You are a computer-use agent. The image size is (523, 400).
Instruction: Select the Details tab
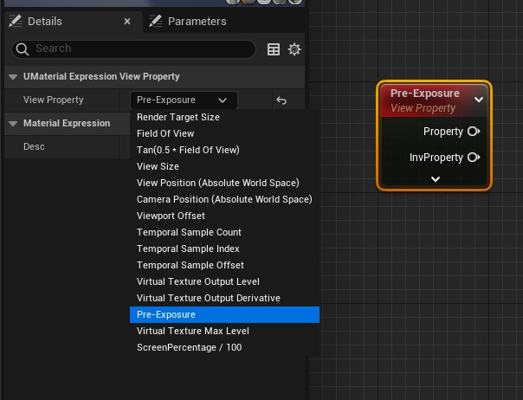click(x=44, y=21)
